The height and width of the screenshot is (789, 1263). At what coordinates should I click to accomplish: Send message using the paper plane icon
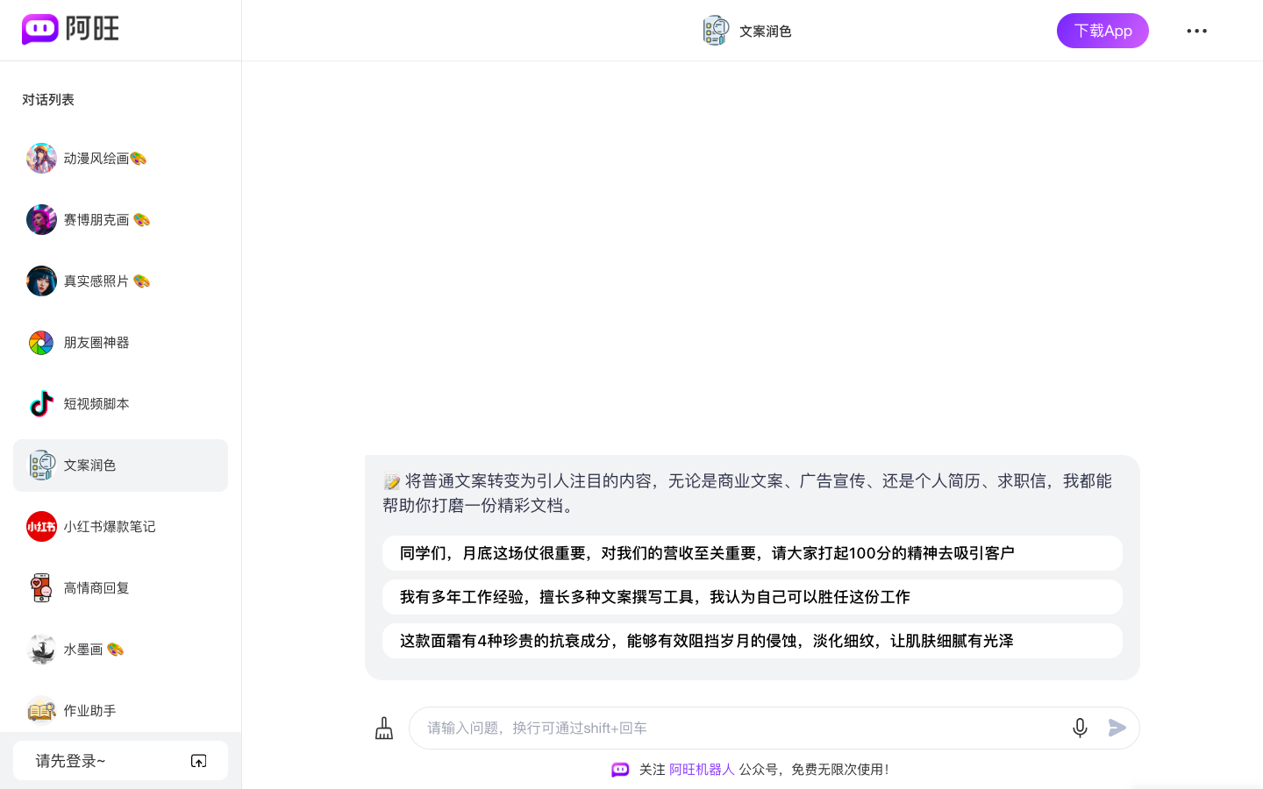pos(1117,728)
